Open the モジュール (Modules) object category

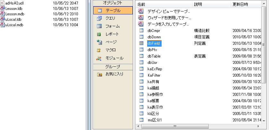[114, 58]
